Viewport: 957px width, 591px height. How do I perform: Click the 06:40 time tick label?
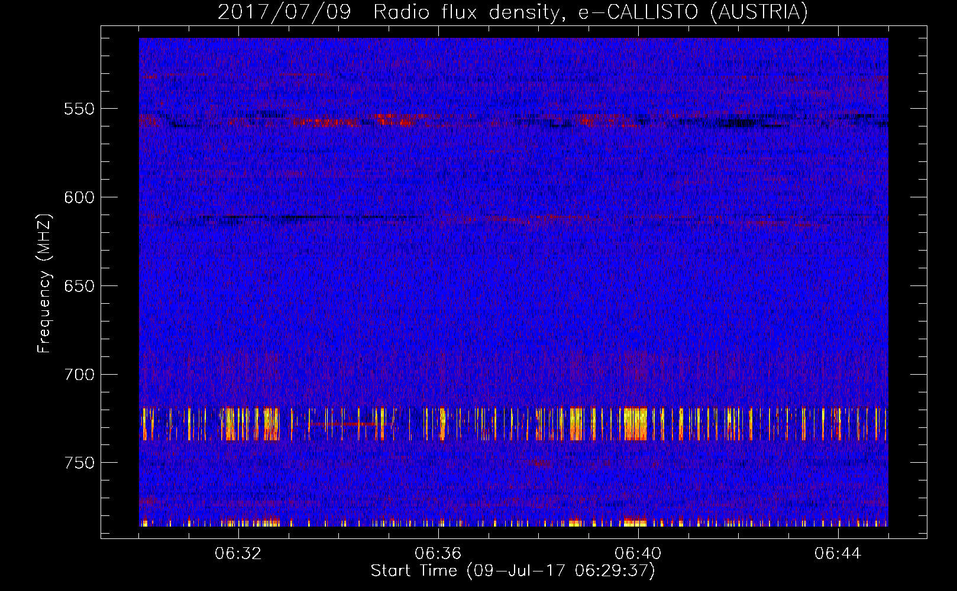(x=638, y=554)
